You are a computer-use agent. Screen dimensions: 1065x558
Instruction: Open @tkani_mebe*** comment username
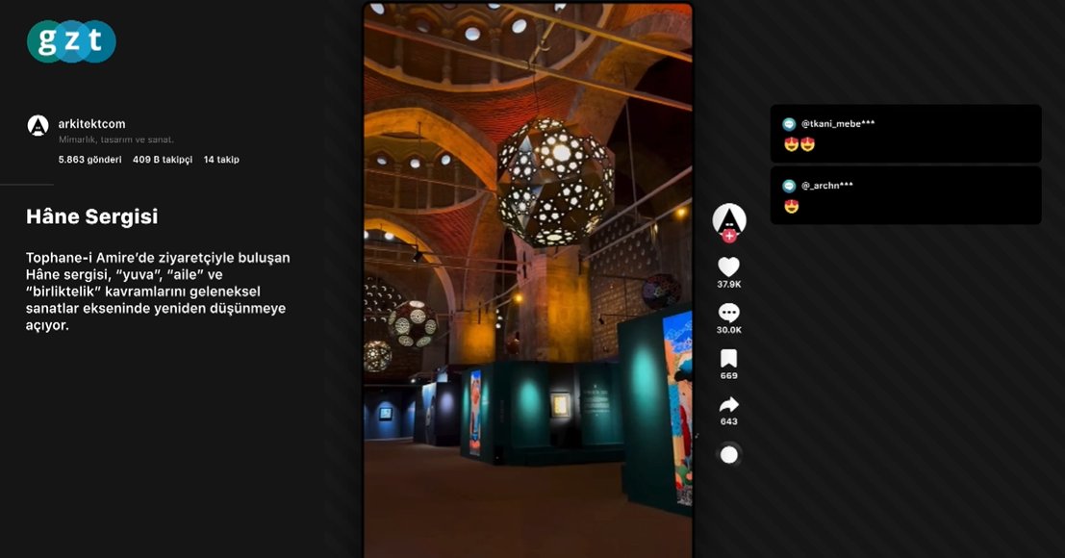point(837,123)
